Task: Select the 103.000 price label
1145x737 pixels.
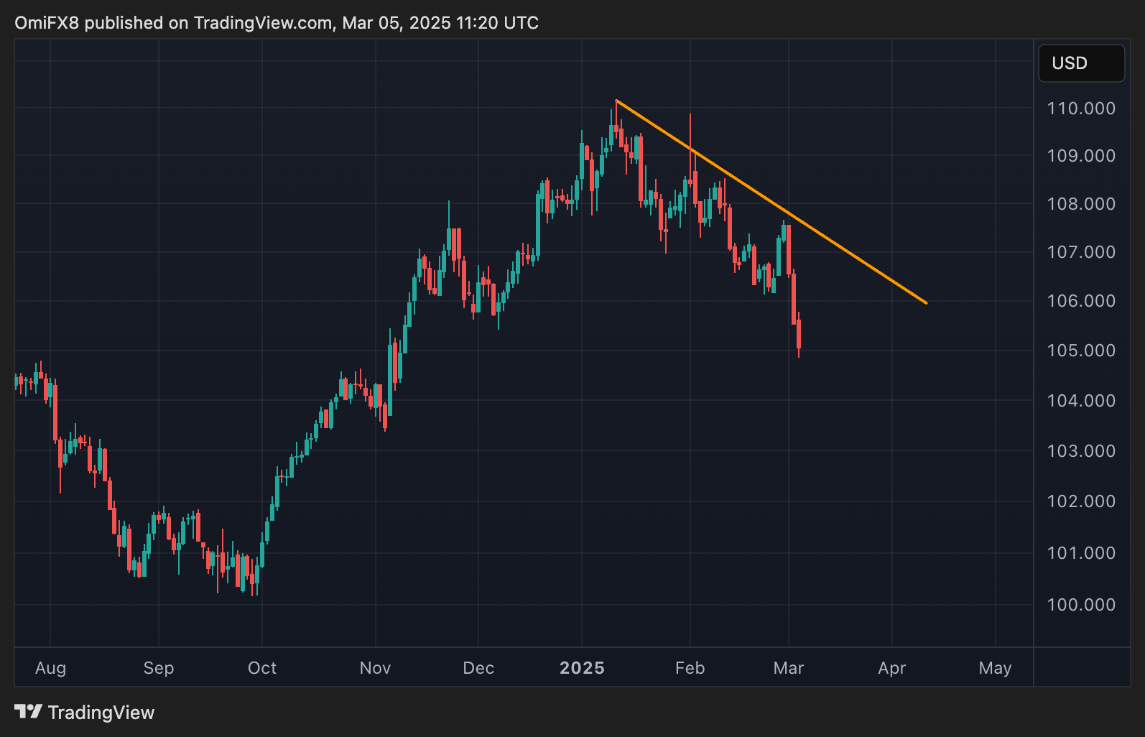Action: tap(1081, 451)
